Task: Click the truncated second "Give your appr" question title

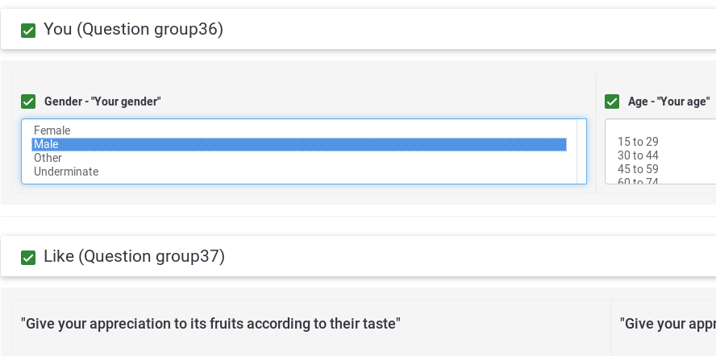Action: pyautogui.click(x=667, y=324)
